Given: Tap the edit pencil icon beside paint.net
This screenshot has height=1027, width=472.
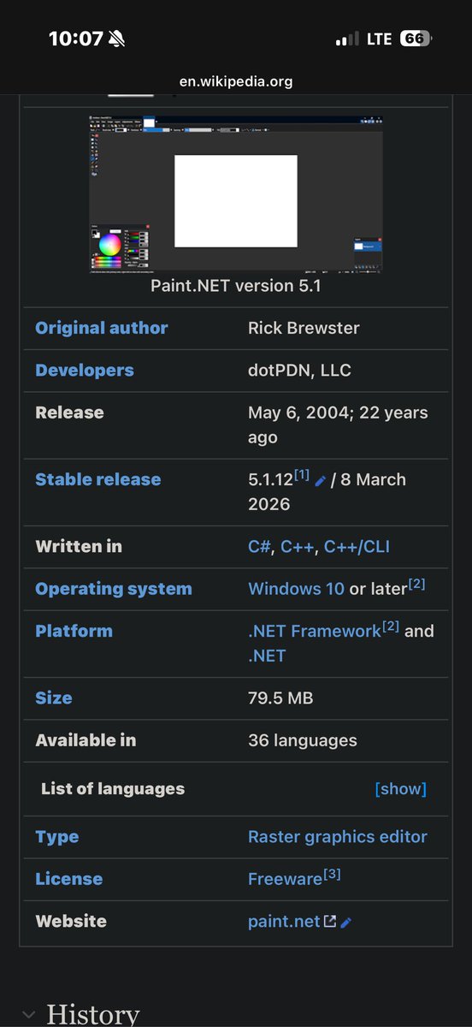Looking at the screenshot, I should [x=346, y=923].
